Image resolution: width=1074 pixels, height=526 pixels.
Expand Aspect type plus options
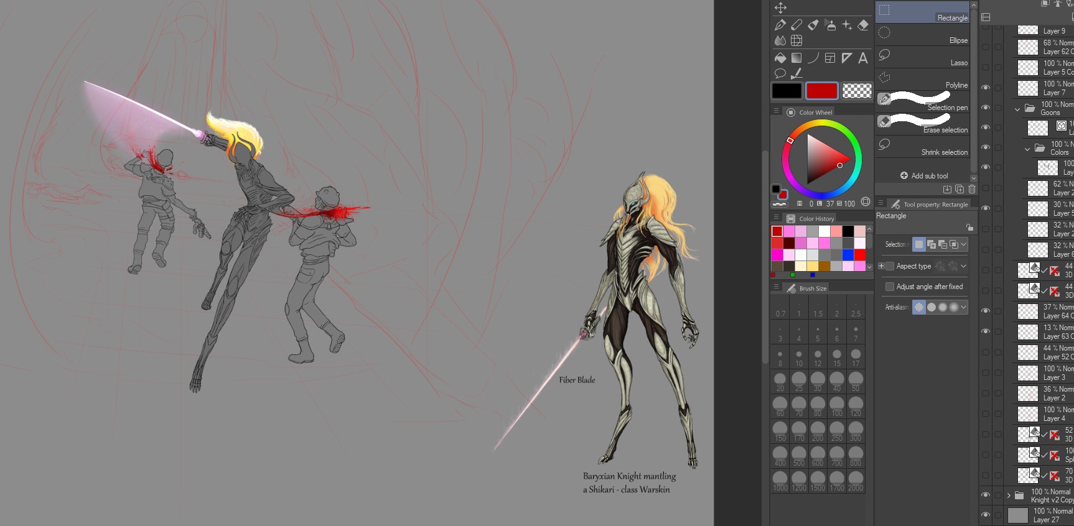(881, 266)
